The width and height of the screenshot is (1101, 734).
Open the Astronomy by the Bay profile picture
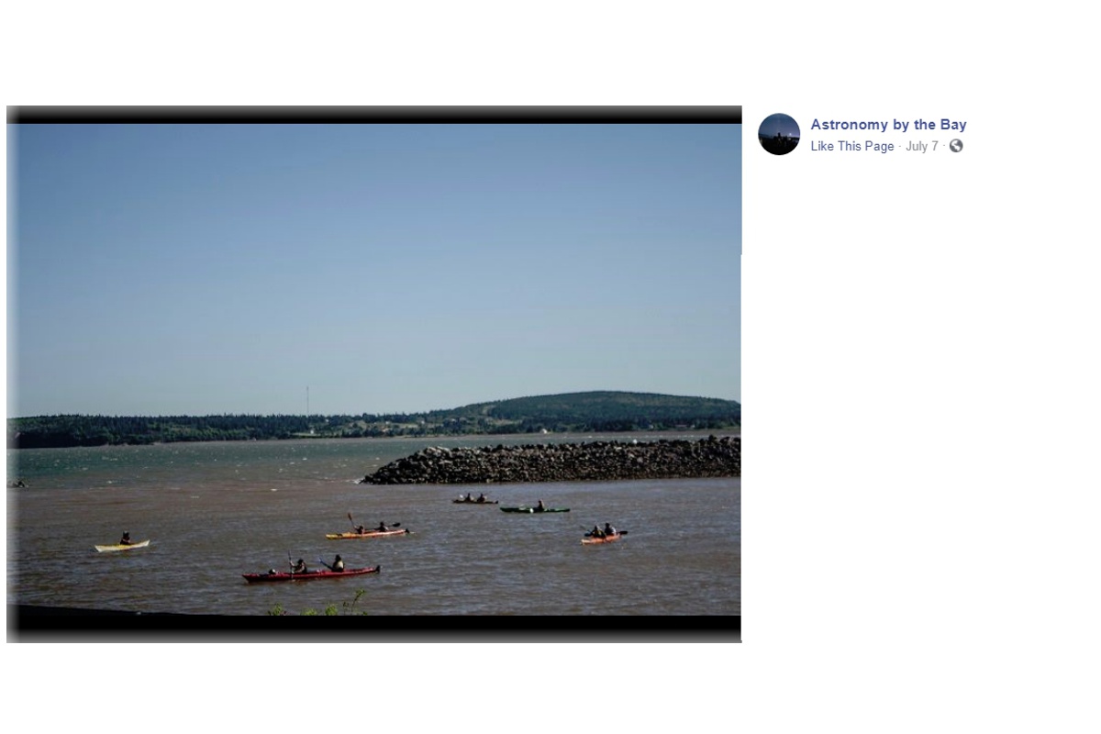point(779,134)
